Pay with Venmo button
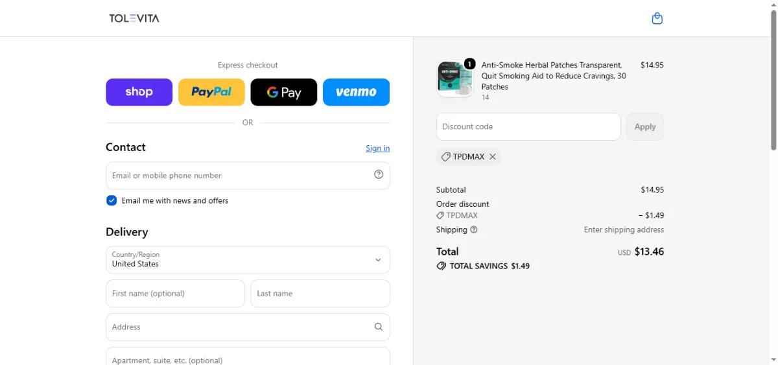 click(x=356, y=92)
